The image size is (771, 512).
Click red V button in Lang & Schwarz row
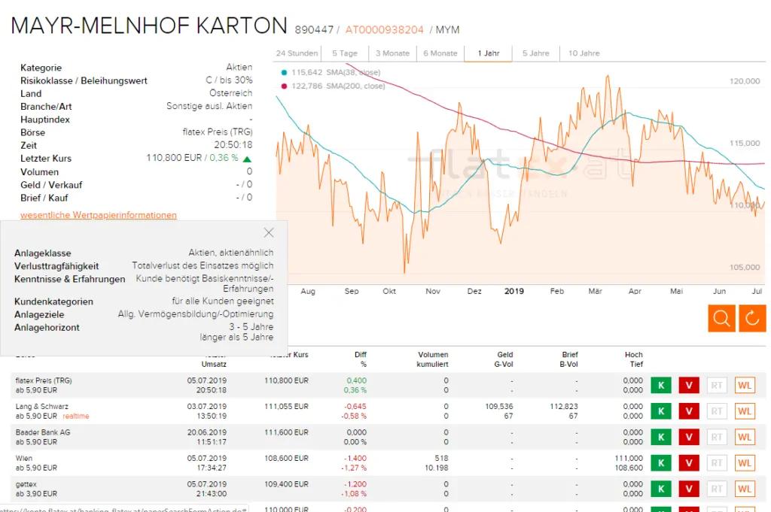click(x=689, y=411)
